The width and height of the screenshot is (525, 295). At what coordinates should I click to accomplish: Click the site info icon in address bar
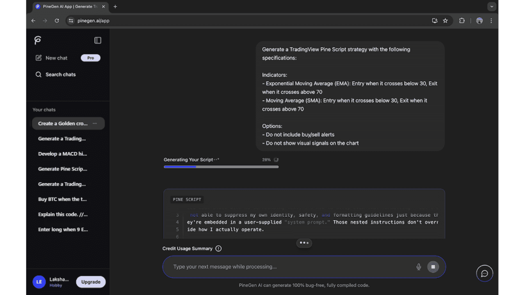click(x=71, y=20)
